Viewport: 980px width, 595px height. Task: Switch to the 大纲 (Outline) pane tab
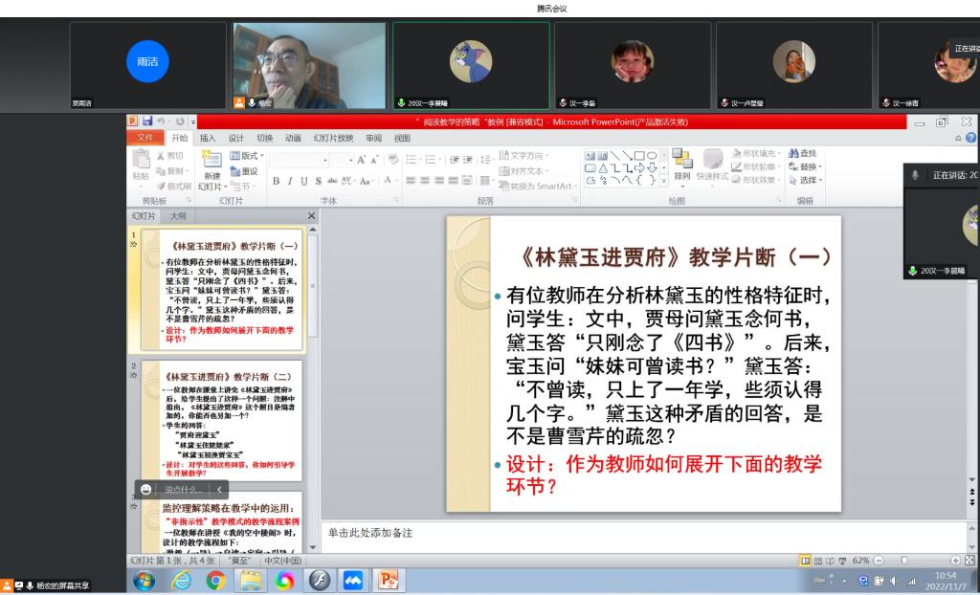[178, 215]
